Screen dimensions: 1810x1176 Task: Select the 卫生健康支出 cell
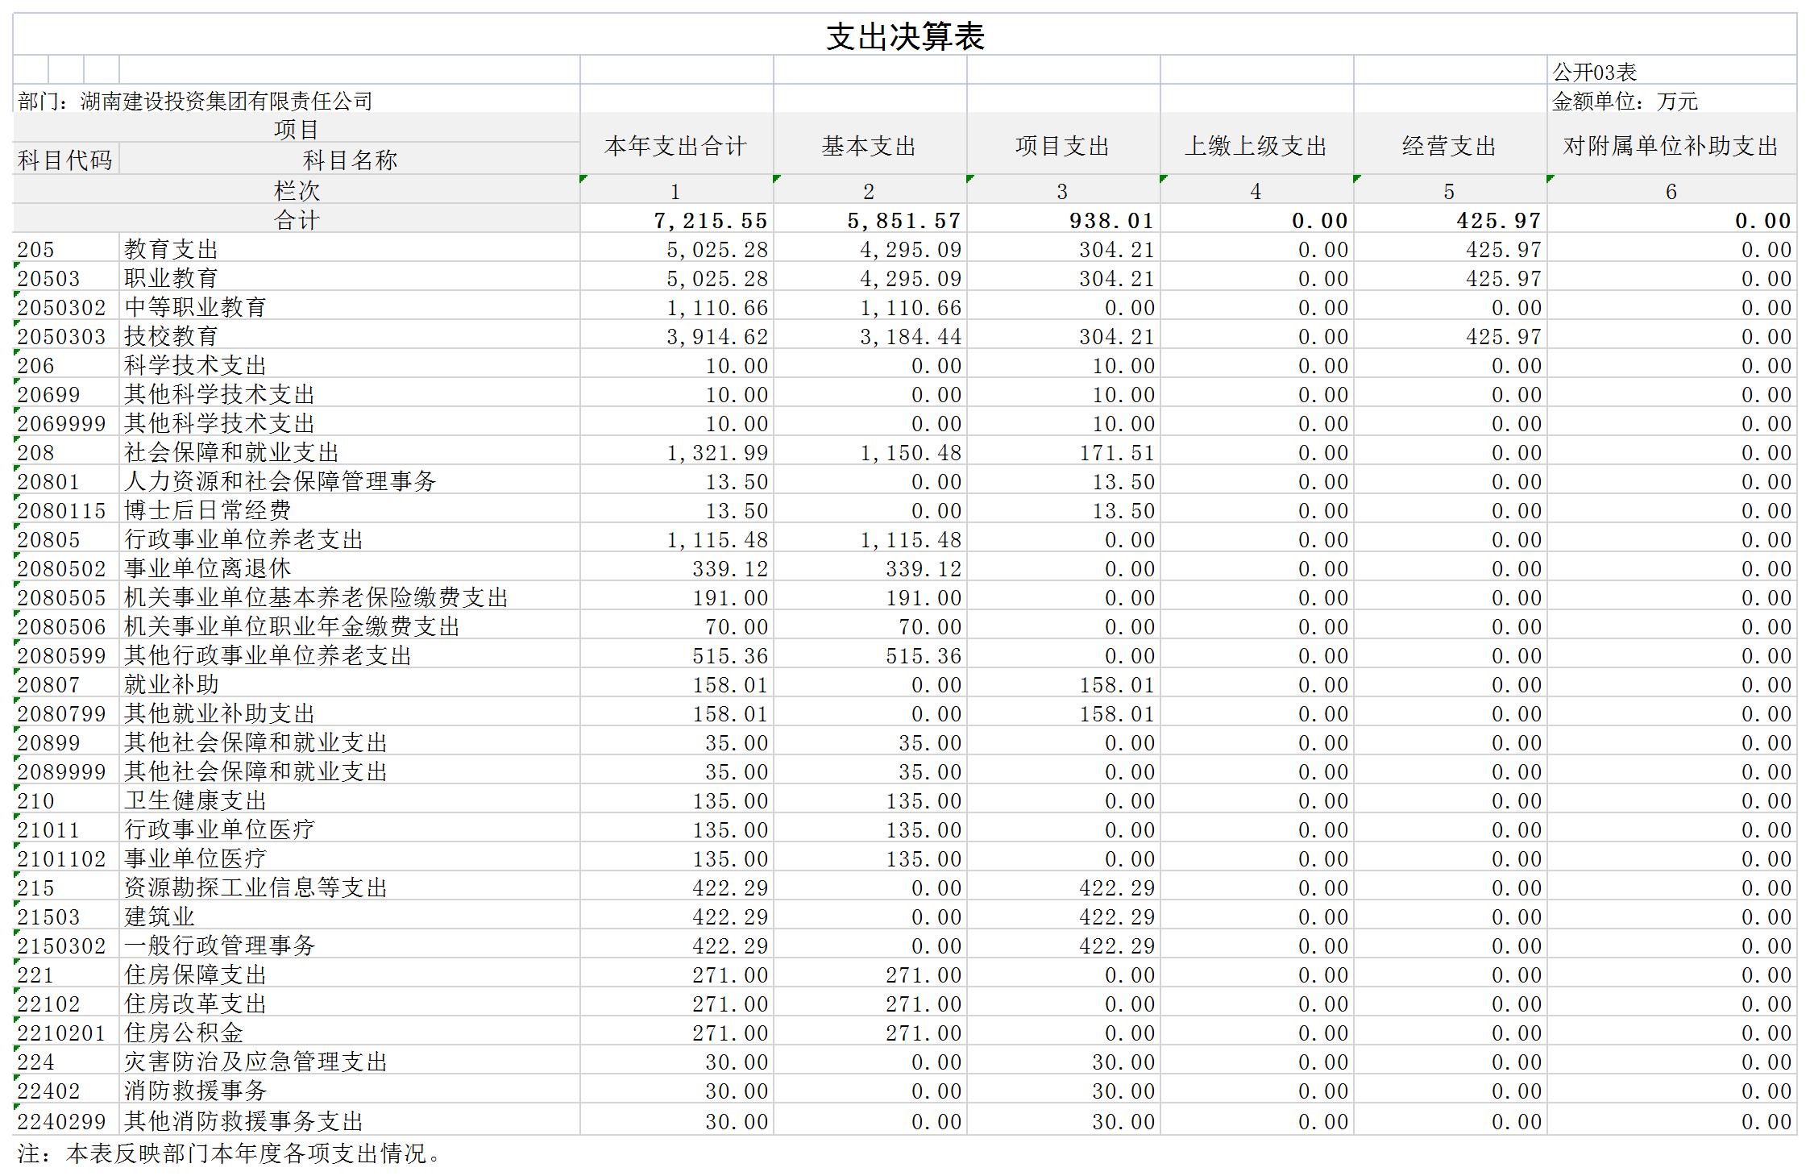349,800
